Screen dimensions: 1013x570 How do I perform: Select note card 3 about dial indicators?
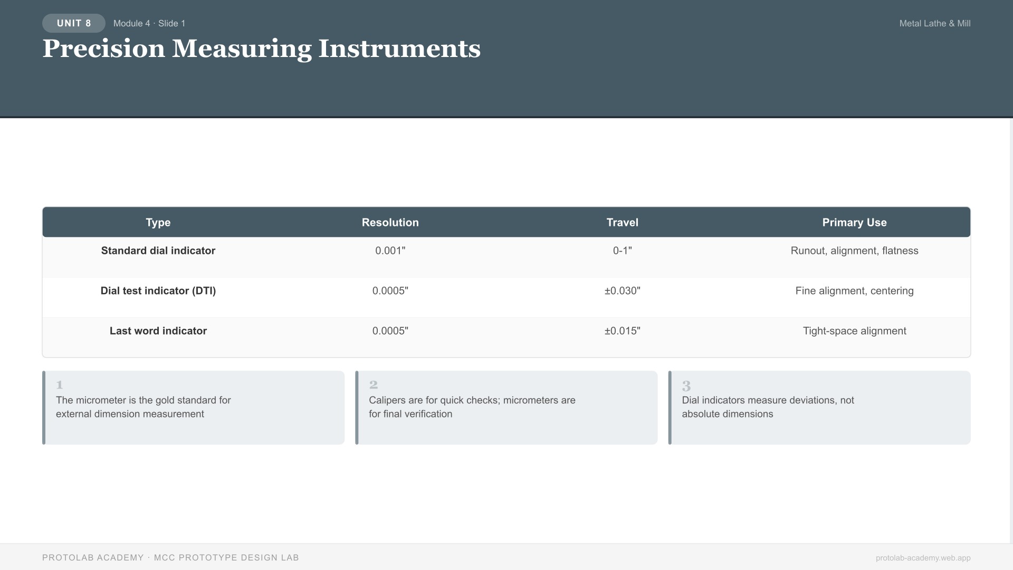[x=819, y=407]
